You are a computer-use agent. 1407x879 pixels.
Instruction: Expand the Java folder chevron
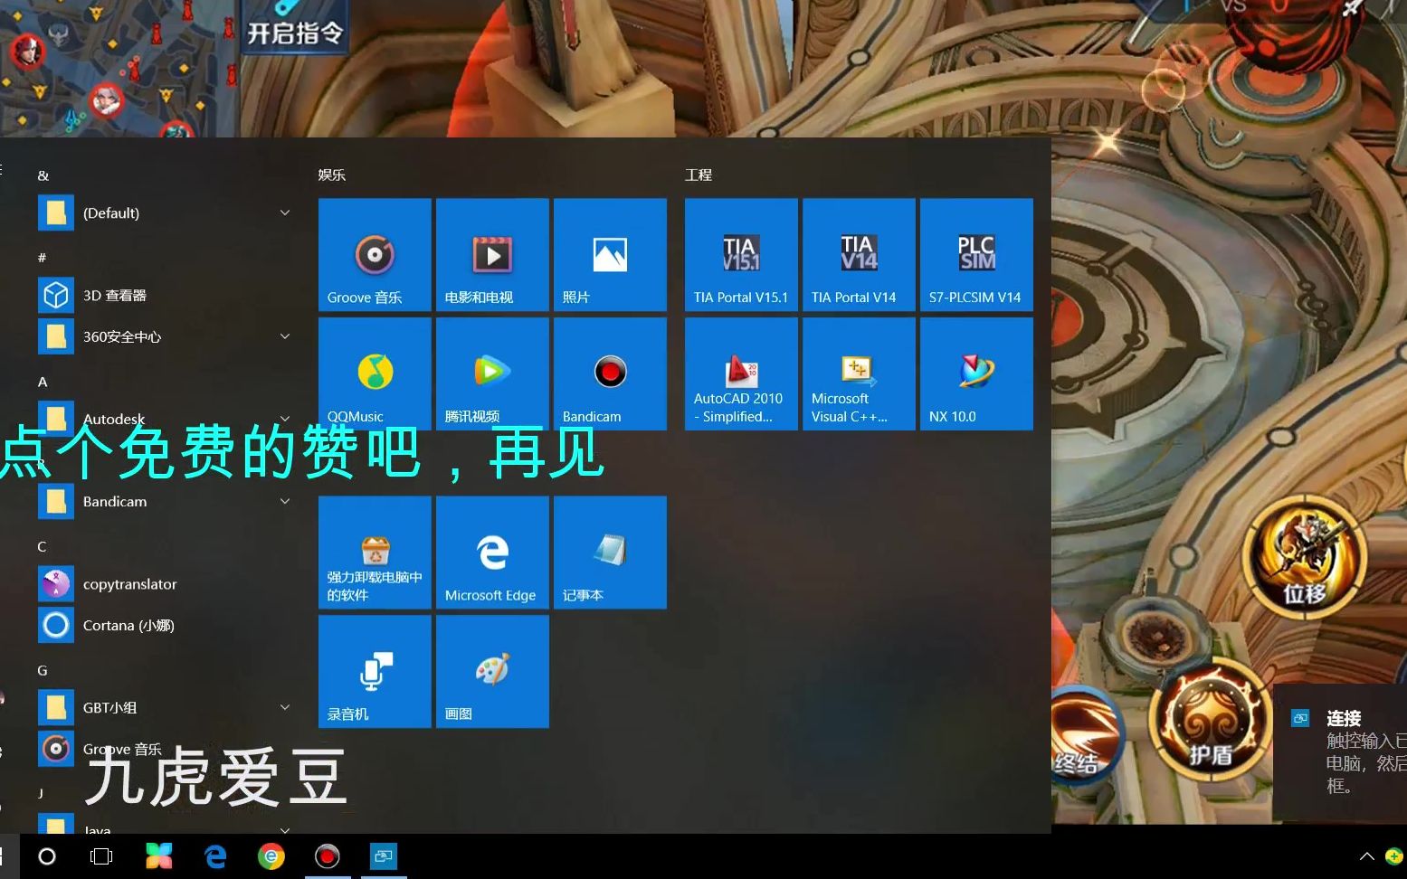coord(285,829)
